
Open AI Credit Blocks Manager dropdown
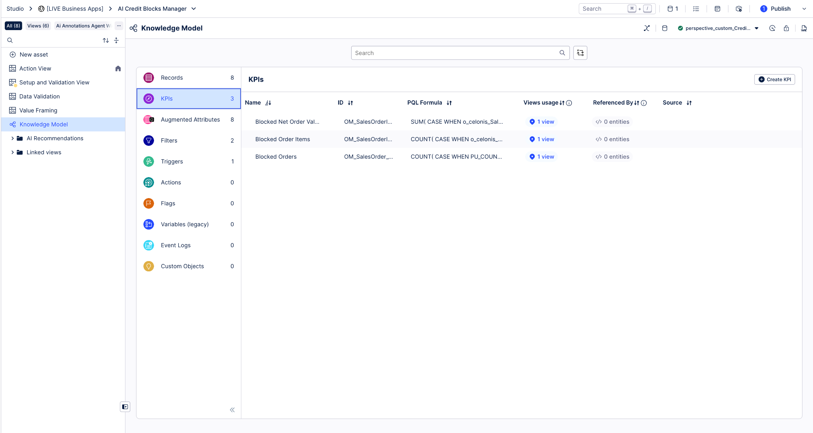click(194, 9)
